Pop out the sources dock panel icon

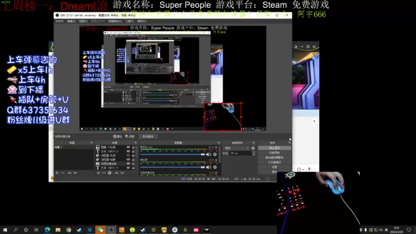[136, 142]
